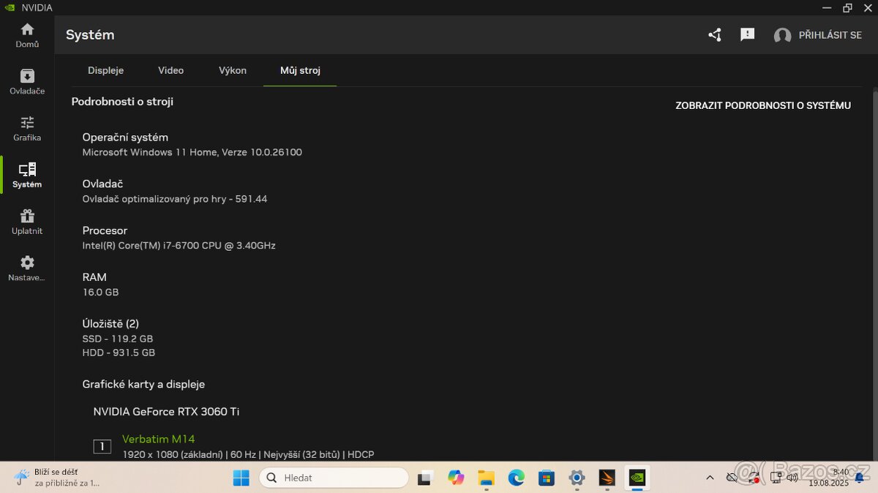The height and width of the screenshot is (493, 878).
Task: Click the share icon in the title bar
Action: (x=714, y=34)
